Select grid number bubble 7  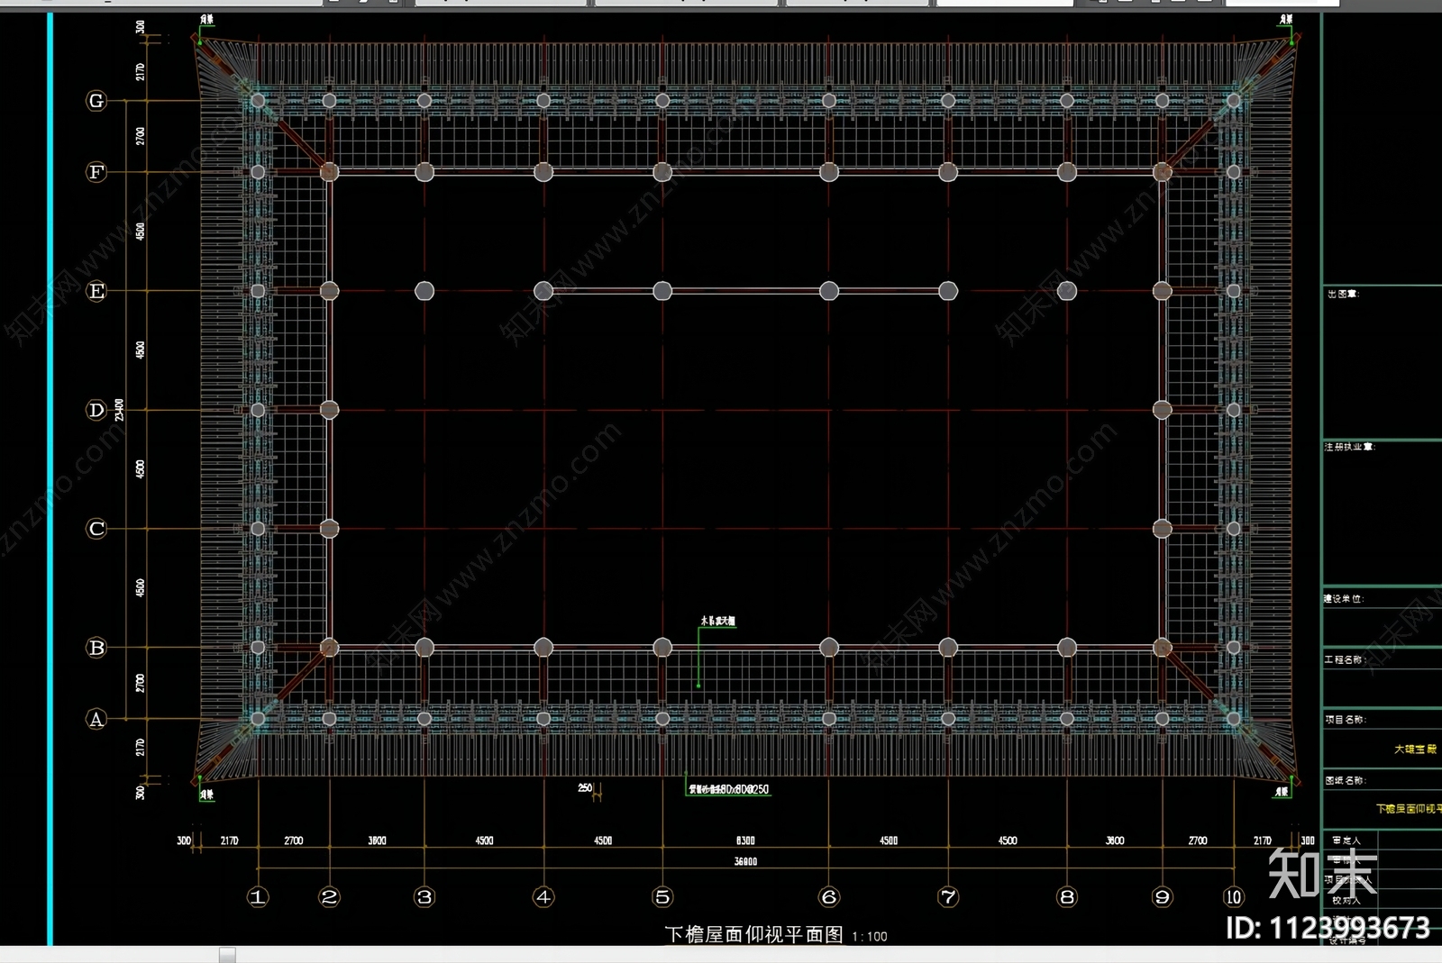[x=948, y=896]
